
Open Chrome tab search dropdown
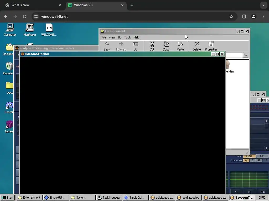coord(264,5)
